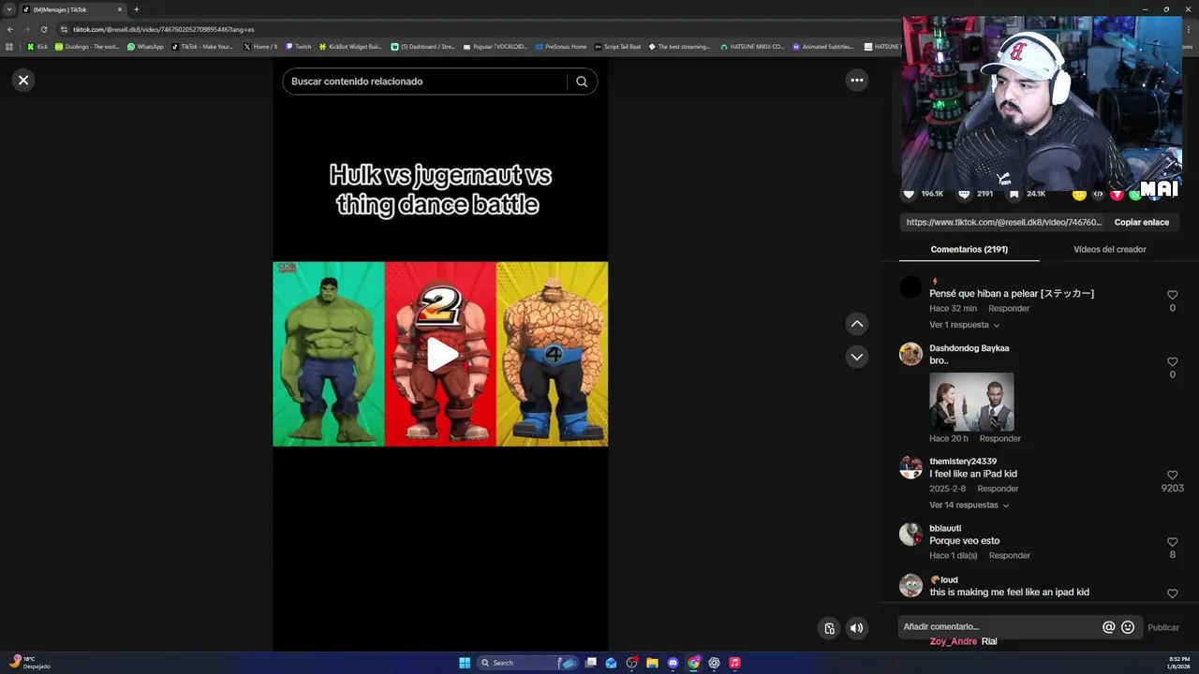This screenshot has height=674, width=1199.
Task: Click the yellow repost icon
Action: click(x=1079, y=194)
